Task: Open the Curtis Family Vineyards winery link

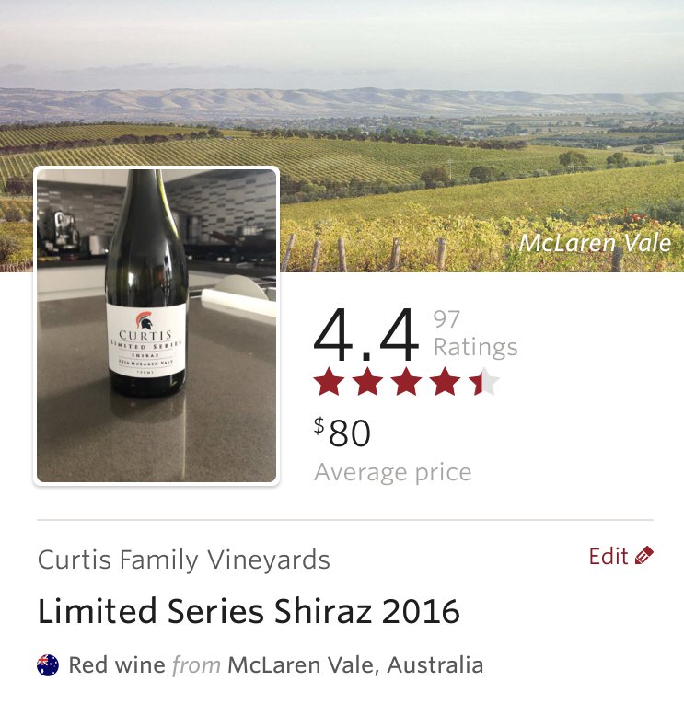Action: pos(184,560)
